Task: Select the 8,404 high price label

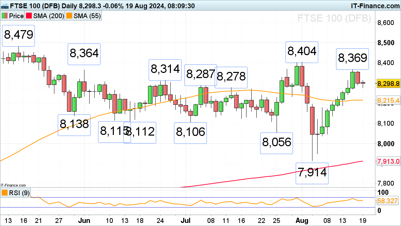Action: coord(302,52)
